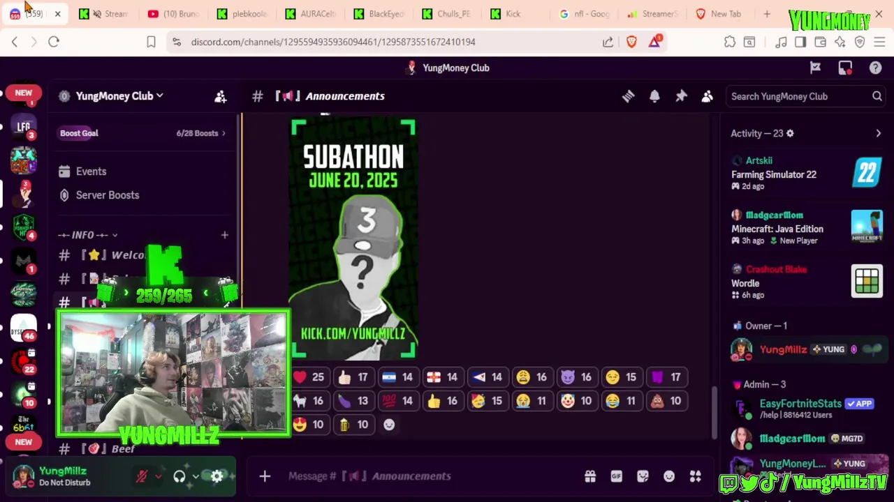Open the gift icon in message bar

(x=590, y=476)
